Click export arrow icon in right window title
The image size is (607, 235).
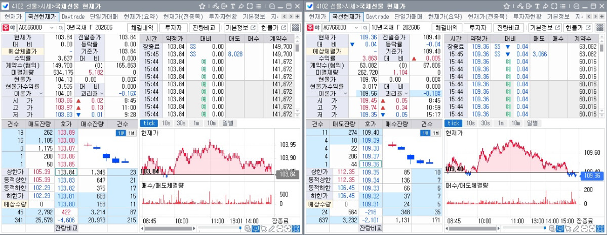pos(529,6)
